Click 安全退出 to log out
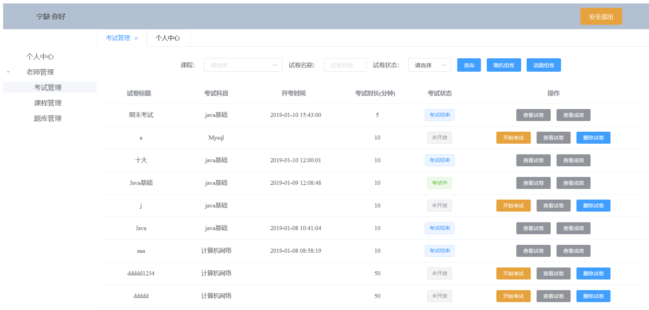Screen dimensions: 649x310 coord(601,16)
